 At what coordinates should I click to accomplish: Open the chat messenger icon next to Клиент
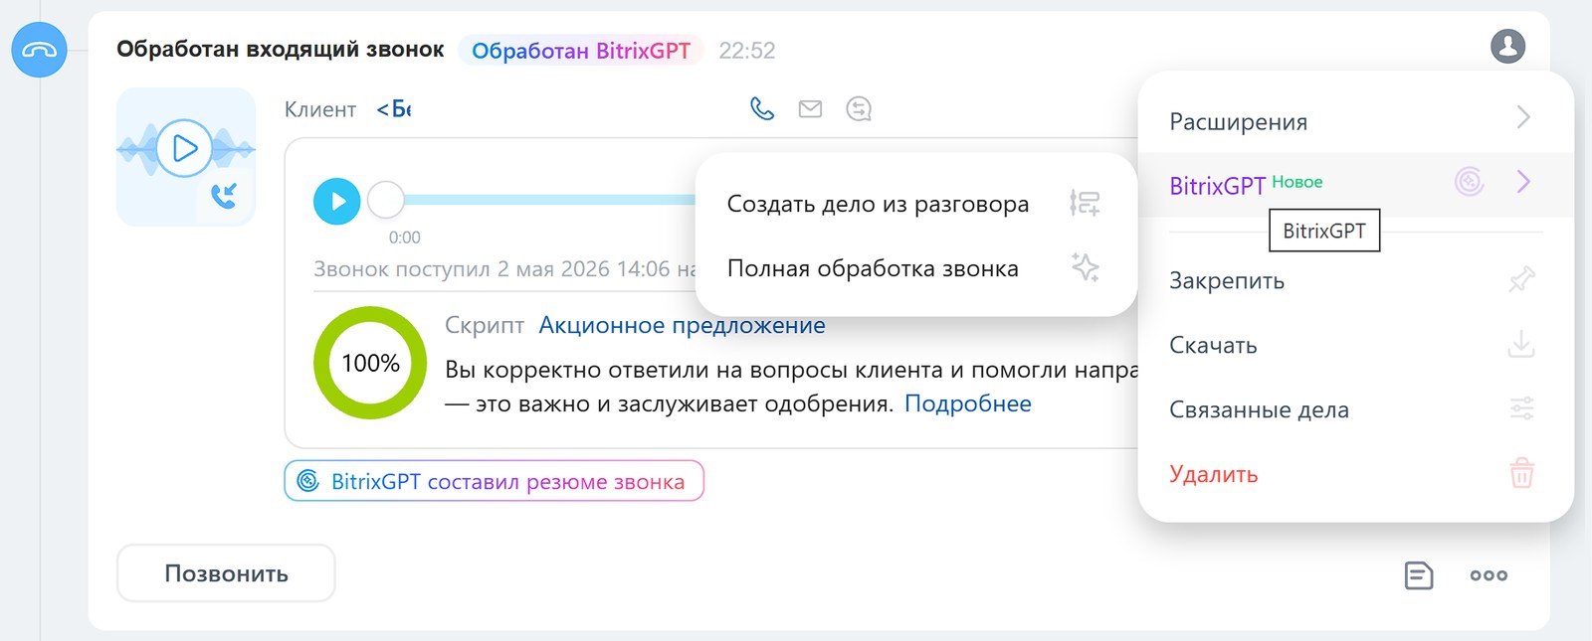point(859,108)
